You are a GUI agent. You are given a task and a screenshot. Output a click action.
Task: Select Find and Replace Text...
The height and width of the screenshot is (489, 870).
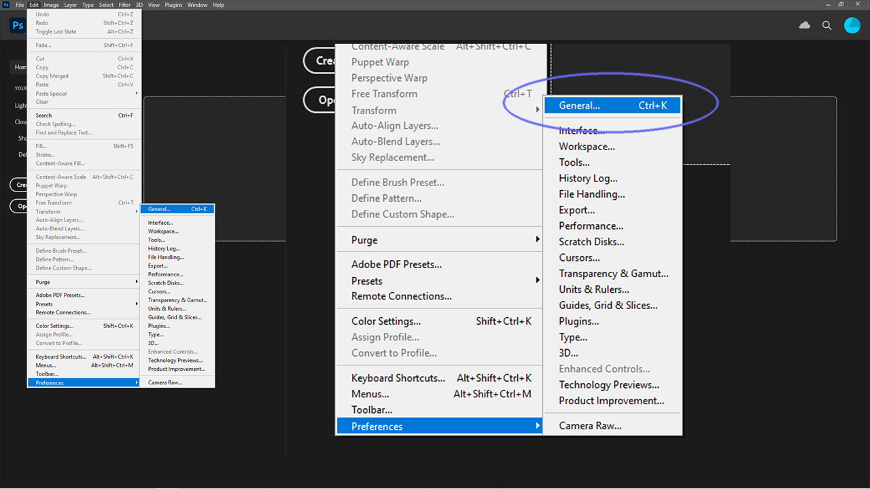tap(84, 132)
